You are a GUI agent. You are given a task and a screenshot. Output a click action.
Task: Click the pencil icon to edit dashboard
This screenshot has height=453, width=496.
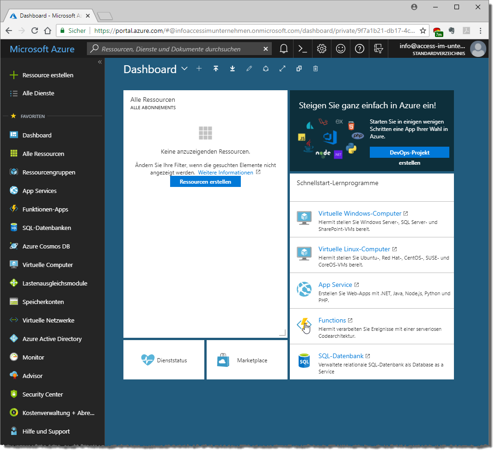coord(249,68)
